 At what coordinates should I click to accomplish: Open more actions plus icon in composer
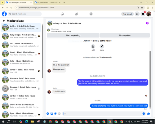(48, 114)
